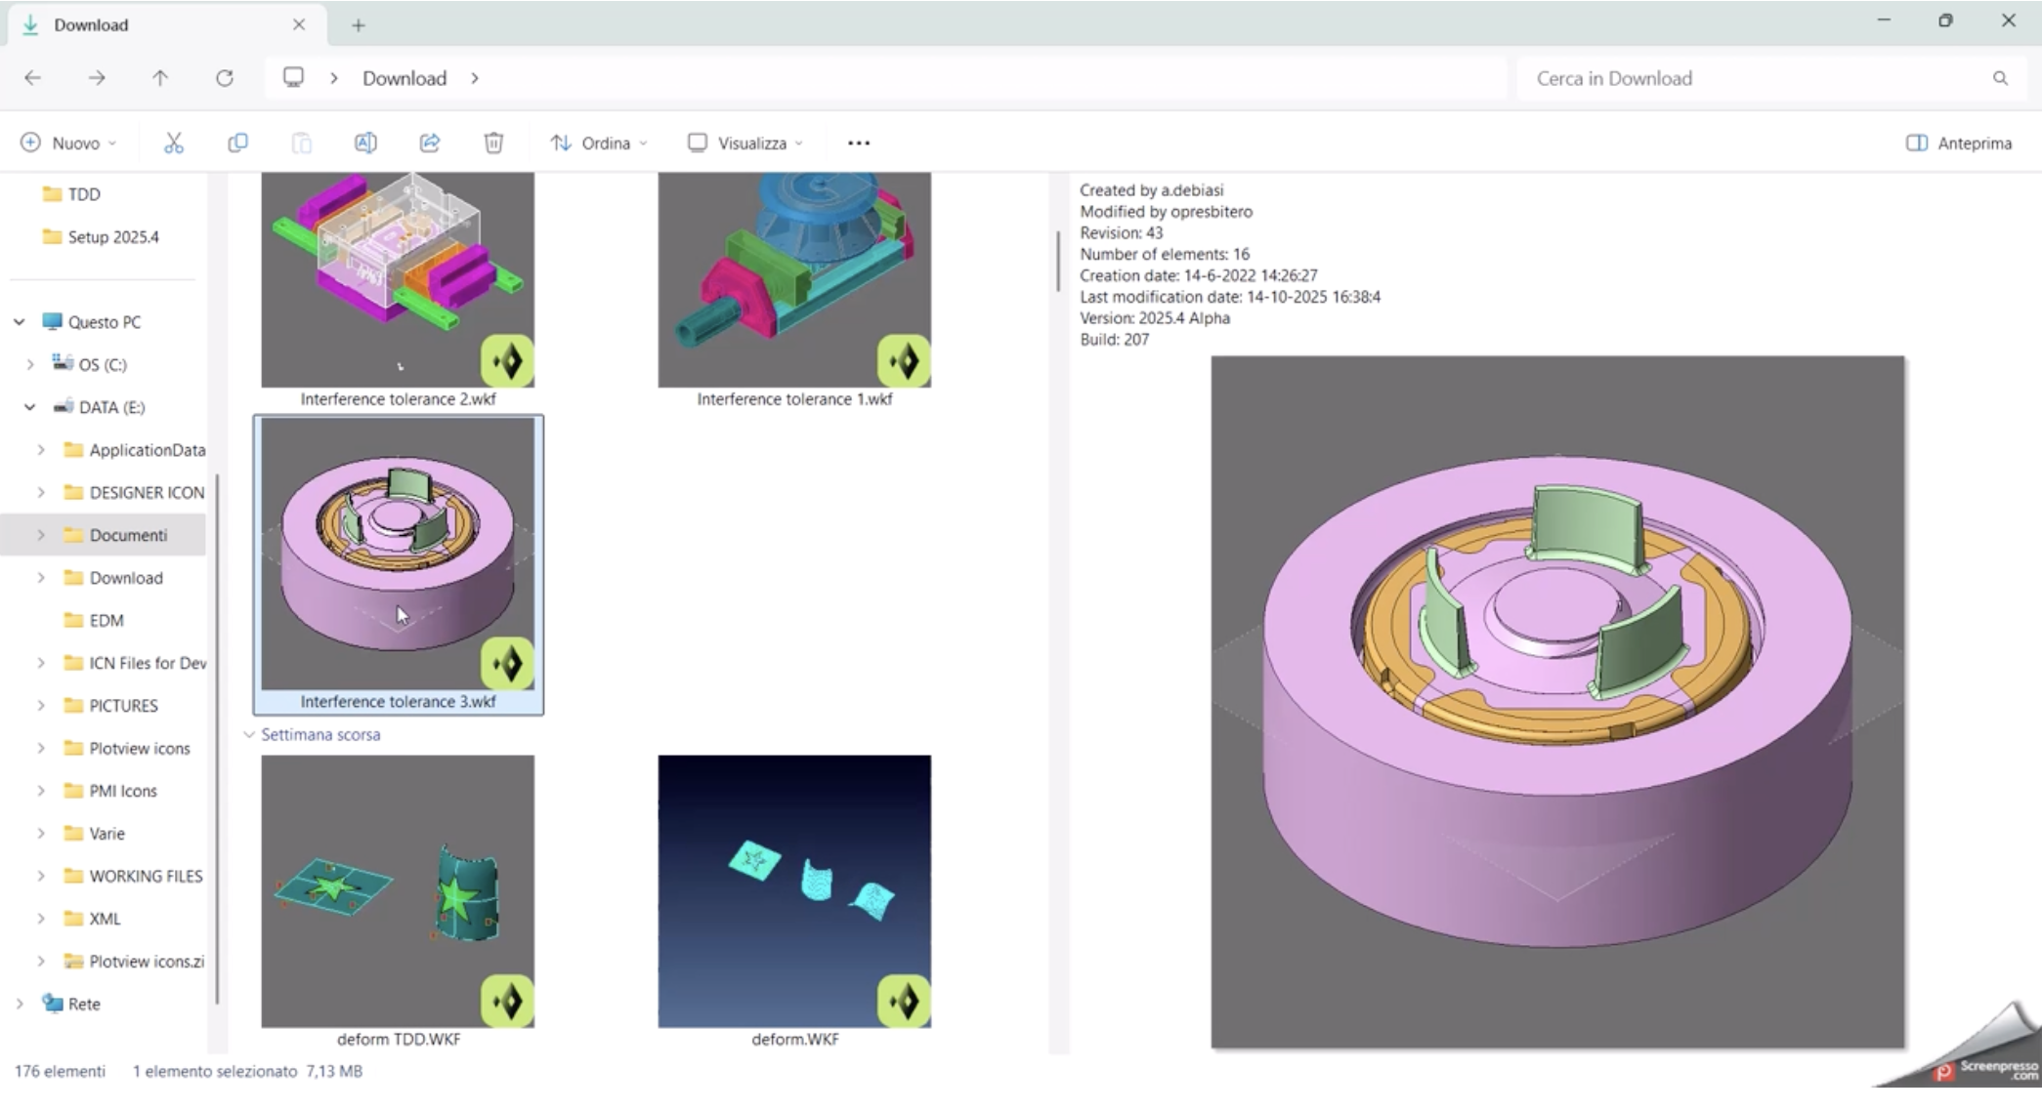Go up one folder level arrow
This screenshot has height=1111, width=2042.
(160, 78)
